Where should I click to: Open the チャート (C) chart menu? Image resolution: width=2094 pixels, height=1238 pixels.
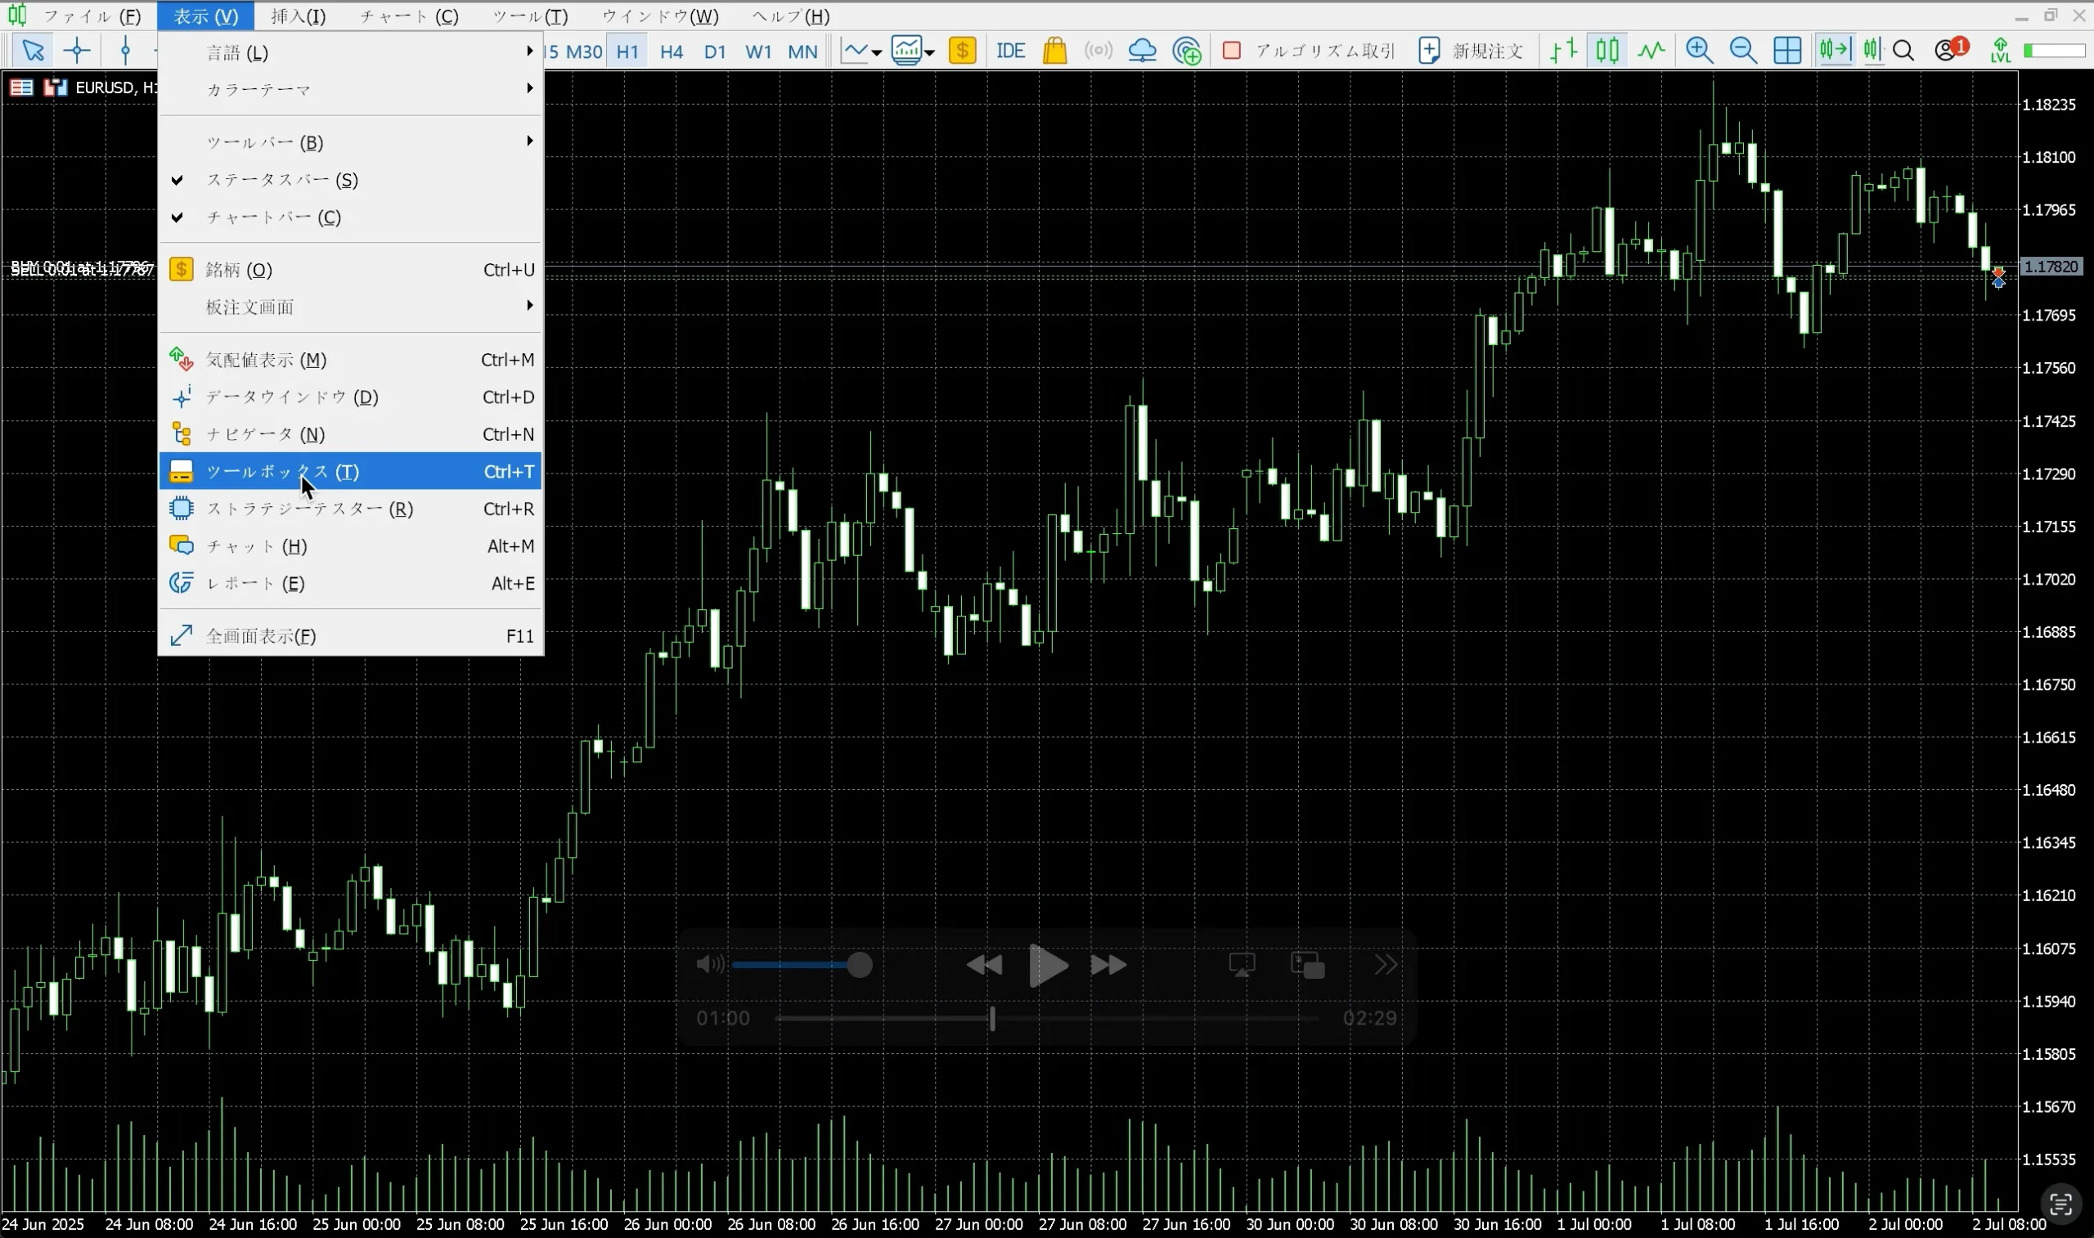(409, 16)
